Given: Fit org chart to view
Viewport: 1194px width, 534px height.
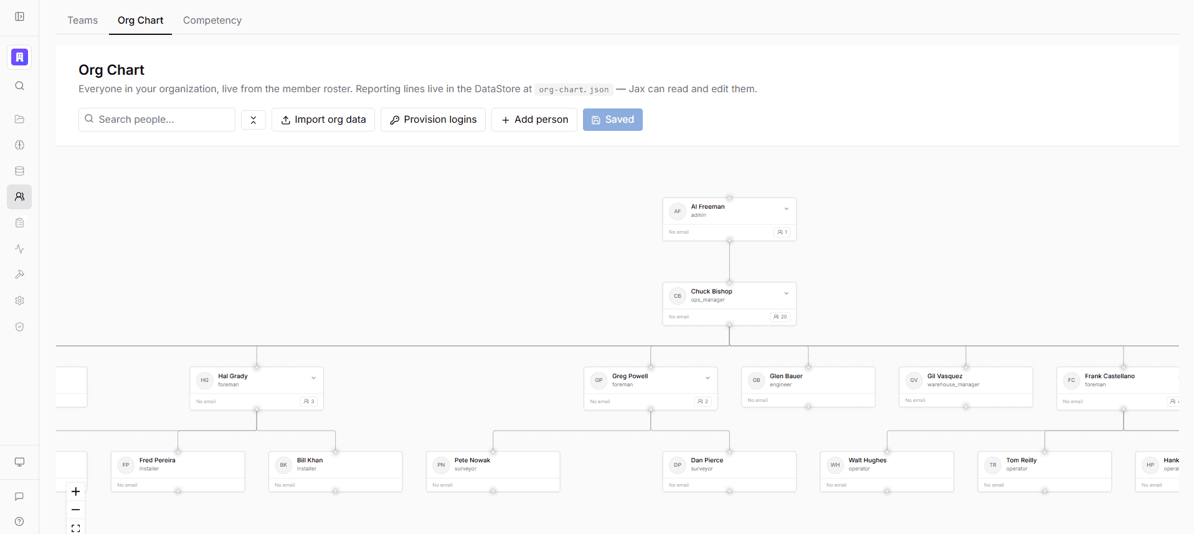Looking at the screenshot, I should pos(75,528).
